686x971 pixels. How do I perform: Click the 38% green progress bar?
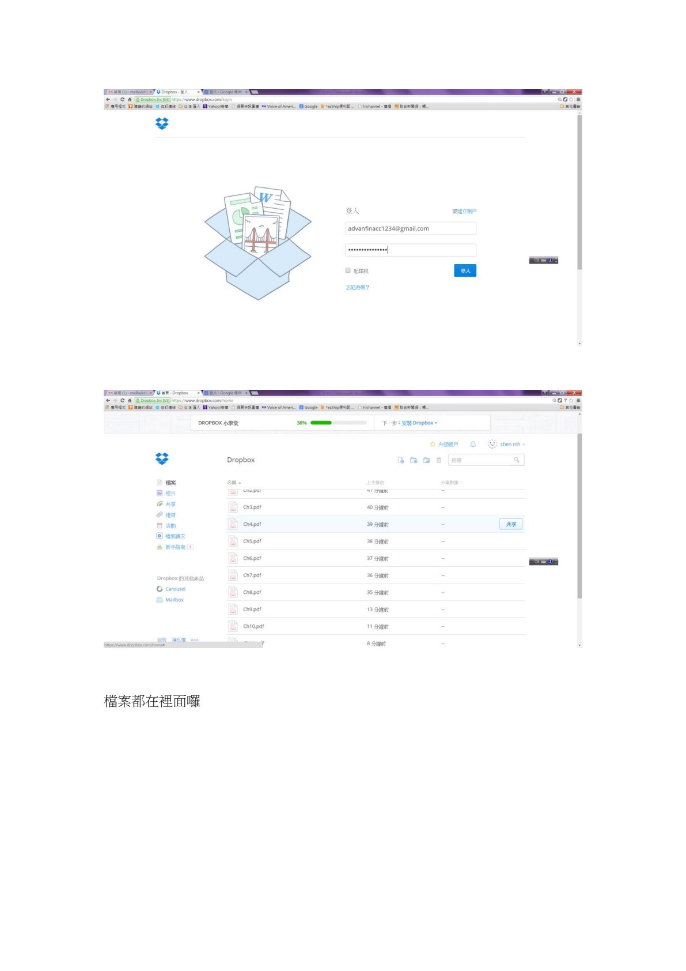(x=338, y=423)
